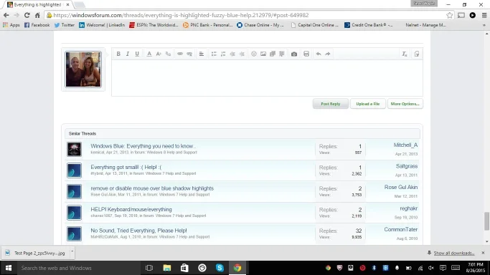The image size is (490, 275).
Task: Open File Explorer from the taskbar
Action: click(167, 268)
